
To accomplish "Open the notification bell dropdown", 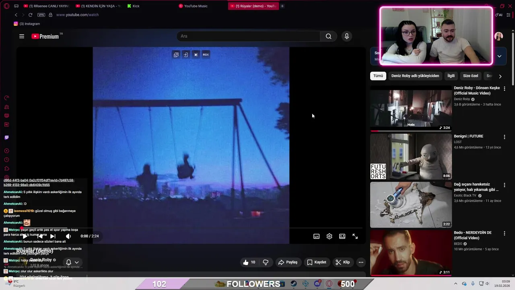I will 72,262.
